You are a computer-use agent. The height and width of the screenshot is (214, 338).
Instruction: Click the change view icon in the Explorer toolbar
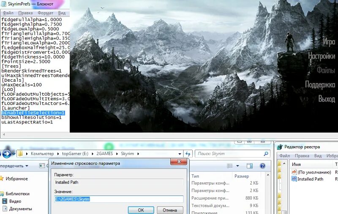[230, 166]
